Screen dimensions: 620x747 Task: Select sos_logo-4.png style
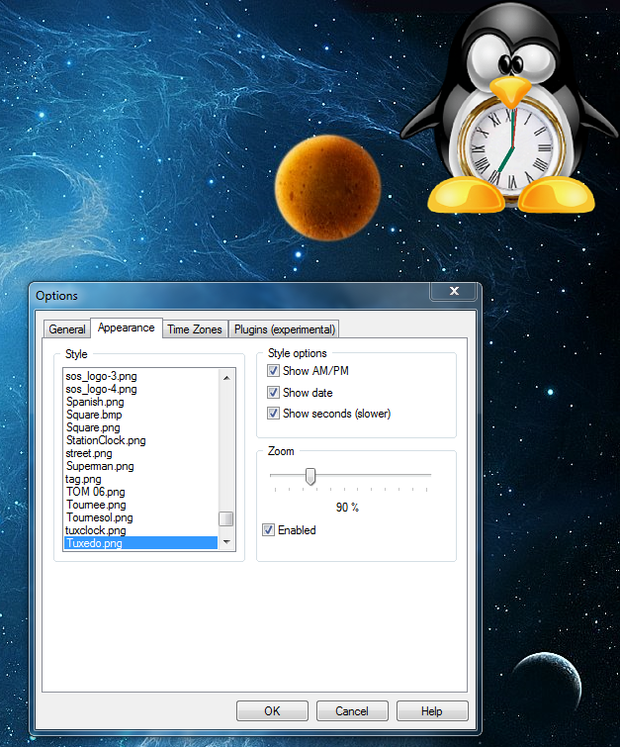pos(140,389)
